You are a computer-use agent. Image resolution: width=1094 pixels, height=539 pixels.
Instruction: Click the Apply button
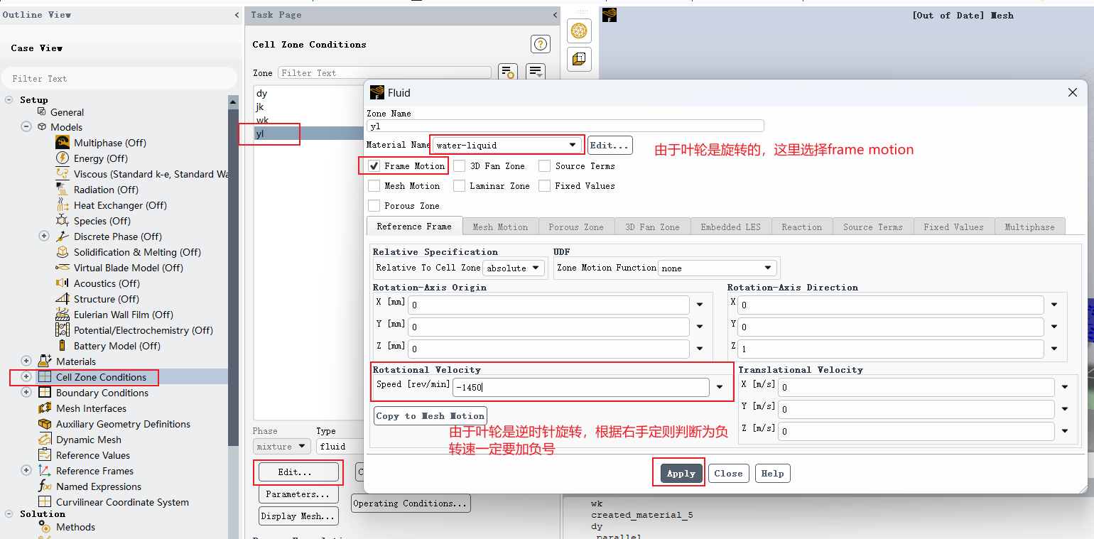coord(681,473)
